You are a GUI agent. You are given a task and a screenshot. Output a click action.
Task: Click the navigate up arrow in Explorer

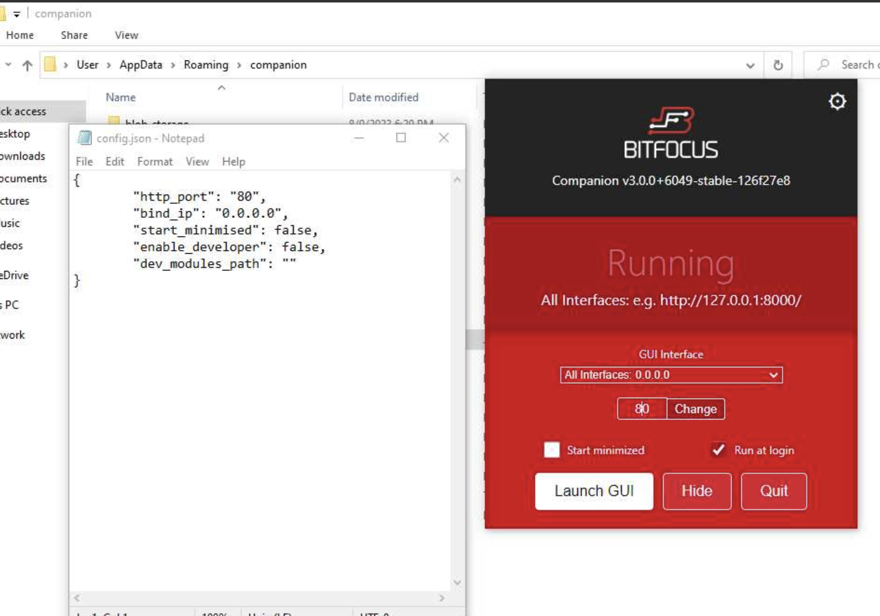pyautogui.click(x=27, y=64)
